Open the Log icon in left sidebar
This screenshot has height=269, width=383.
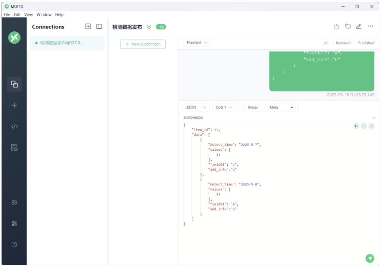point(14,147)
